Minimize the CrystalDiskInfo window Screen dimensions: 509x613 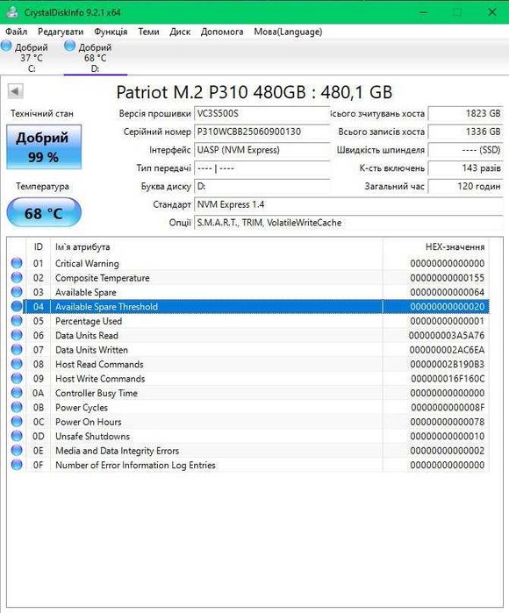423,12
